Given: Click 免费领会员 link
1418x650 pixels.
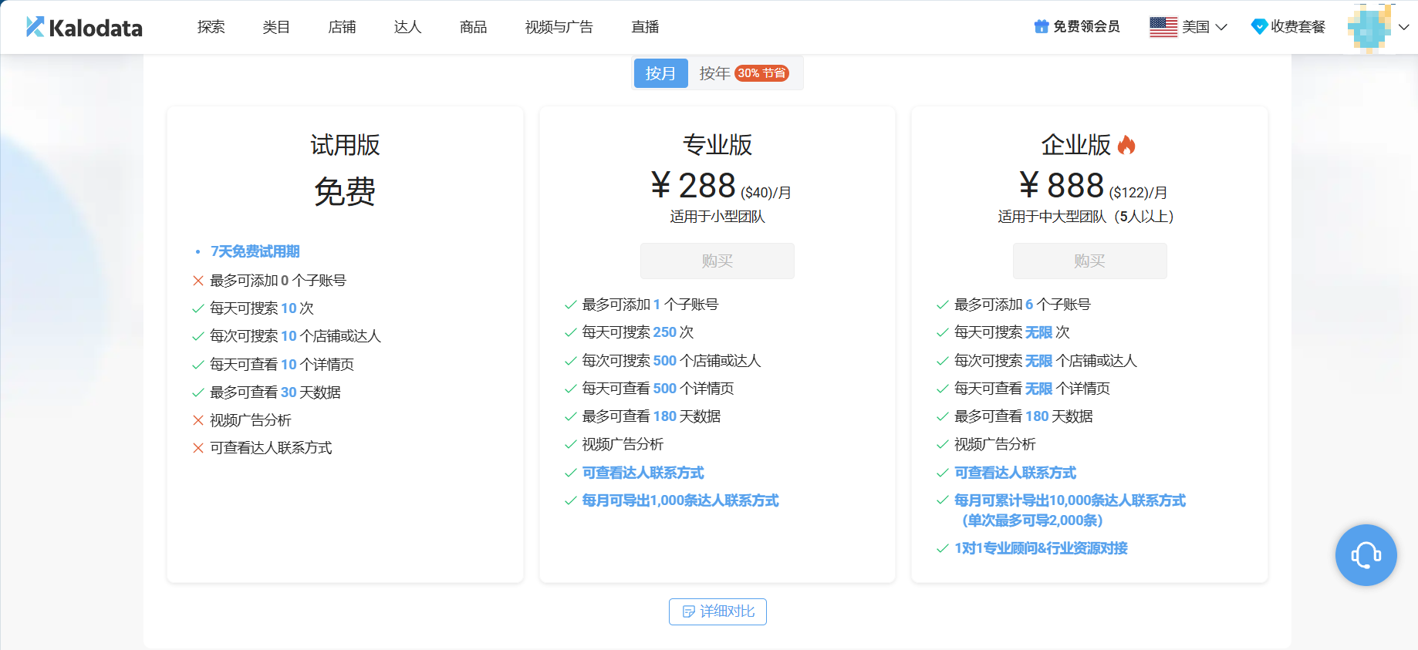Looking at the screenshot, I should click(x=1086, y=27).
